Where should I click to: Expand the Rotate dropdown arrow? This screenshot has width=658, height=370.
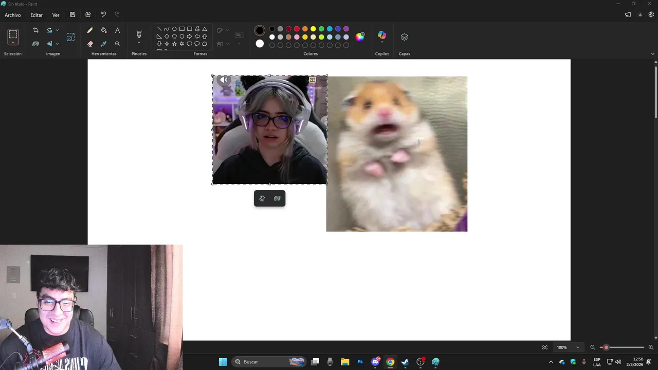[x=57, y=30]
